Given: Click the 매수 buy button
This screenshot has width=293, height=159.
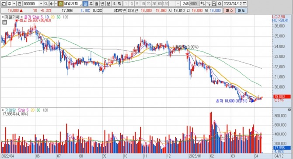Looking at the screenshot, I should coord(229,11).
